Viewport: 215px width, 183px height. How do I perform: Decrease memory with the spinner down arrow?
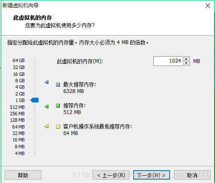[186, 63]
